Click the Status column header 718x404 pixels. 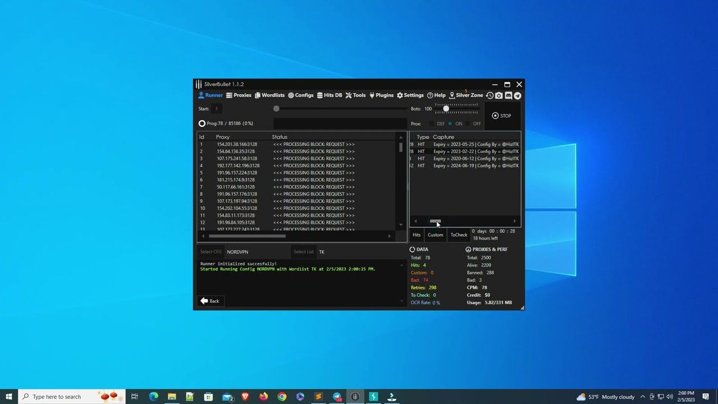point(279,137)
